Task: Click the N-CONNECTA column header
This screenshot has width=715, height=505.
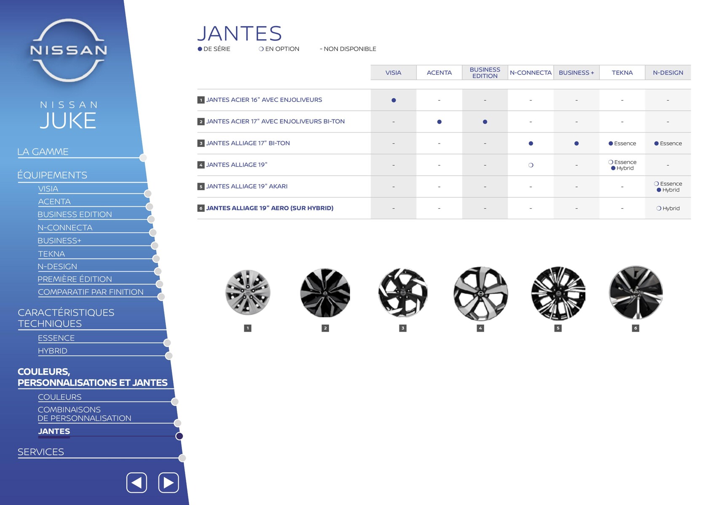Action: (x=531, y=72)
